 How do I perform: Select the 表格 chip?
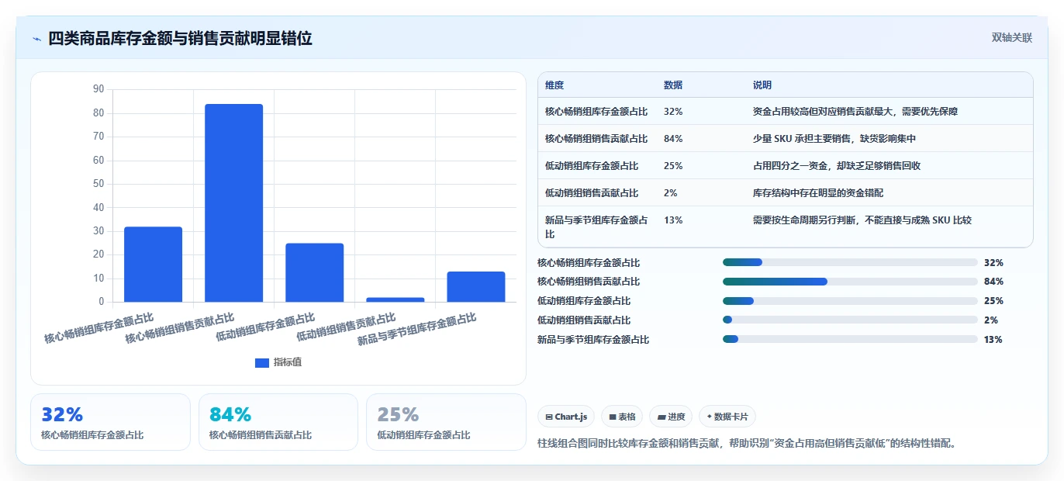pos(622,417)
